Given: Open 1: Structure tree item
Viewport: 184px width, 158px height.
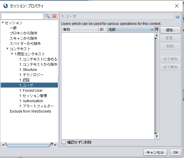Looking at the screenshot, I should click(x=28, y=70).
